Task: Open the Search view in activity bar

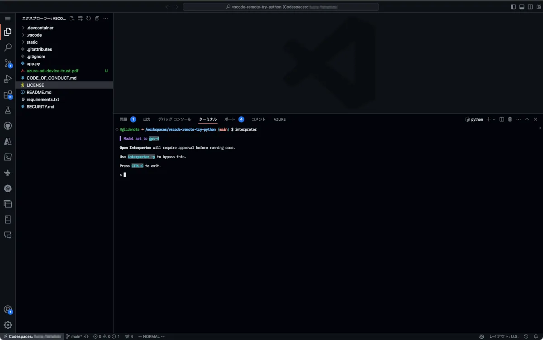Action: 8,47
